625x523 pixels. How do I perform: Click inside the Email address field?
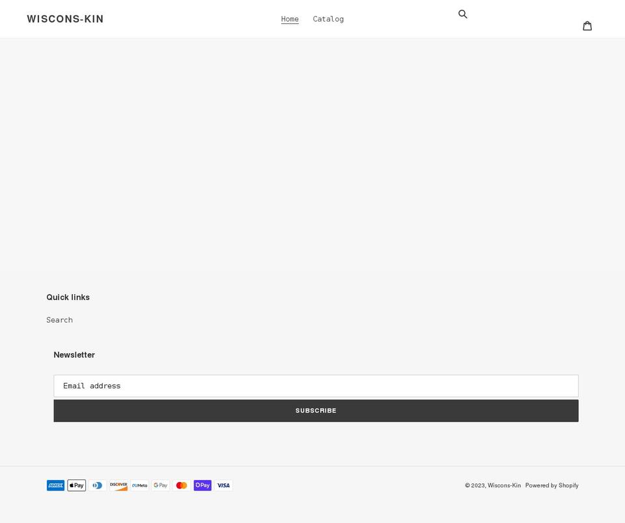click(x=316, y=386)
